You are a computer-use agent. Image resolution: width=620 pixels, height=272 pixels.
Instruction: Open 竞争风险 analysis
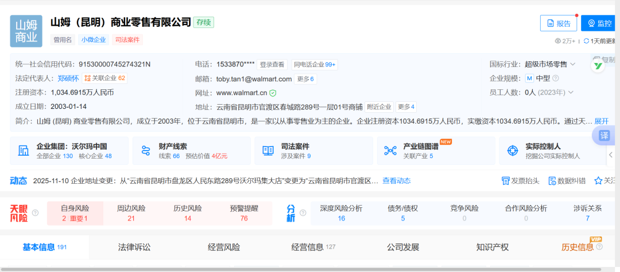464,213
